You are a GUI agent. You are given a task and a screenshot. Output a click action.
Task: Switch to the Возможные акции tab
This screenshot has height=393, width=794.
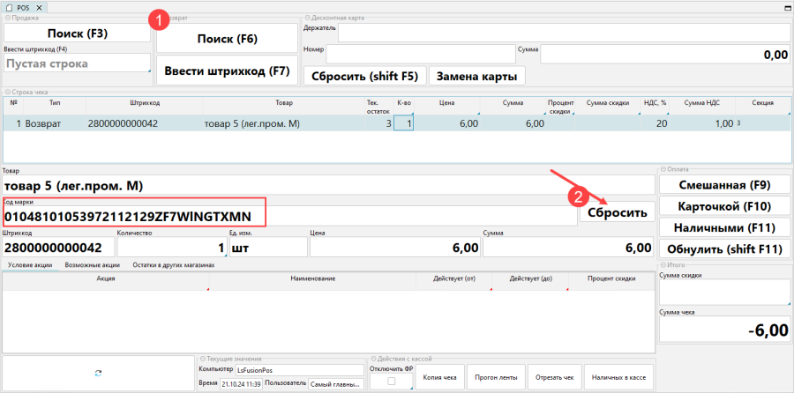coord(93,264)
